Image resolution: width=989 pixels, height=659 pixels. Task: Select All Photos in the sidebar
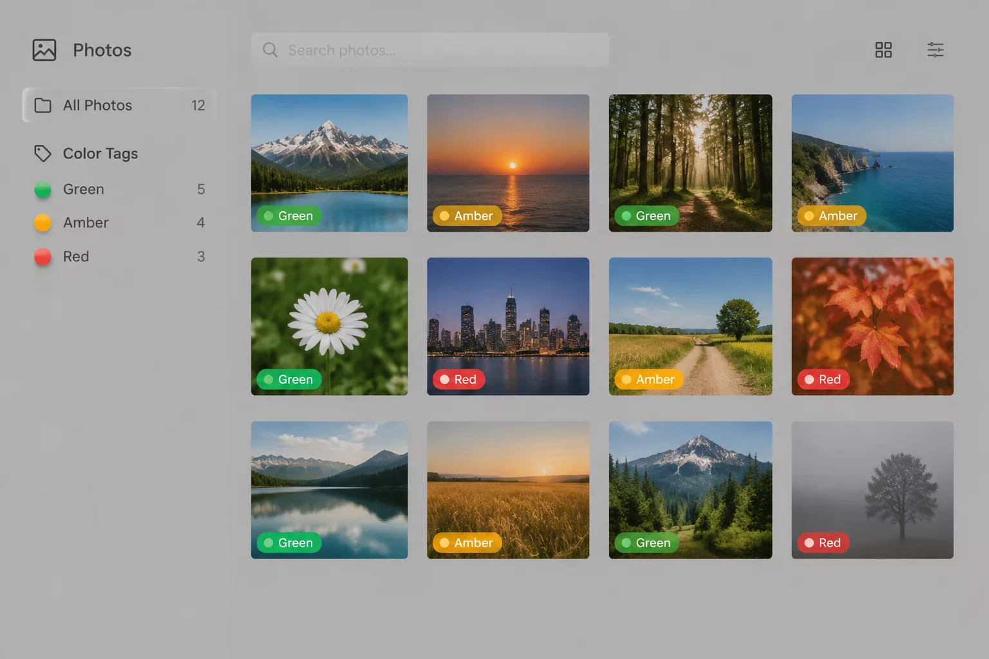(120, 106)
